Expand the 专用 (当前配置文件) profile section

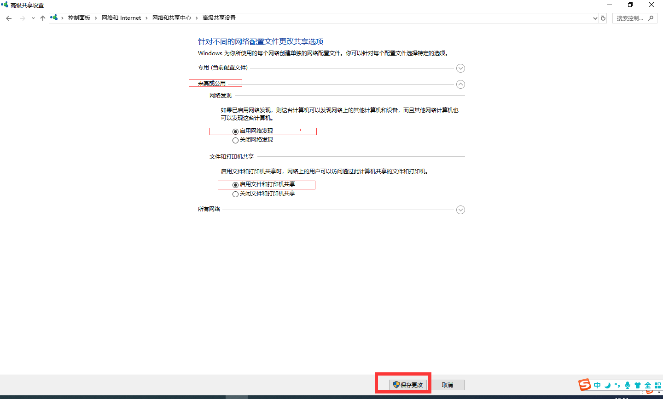click(460, 68)
